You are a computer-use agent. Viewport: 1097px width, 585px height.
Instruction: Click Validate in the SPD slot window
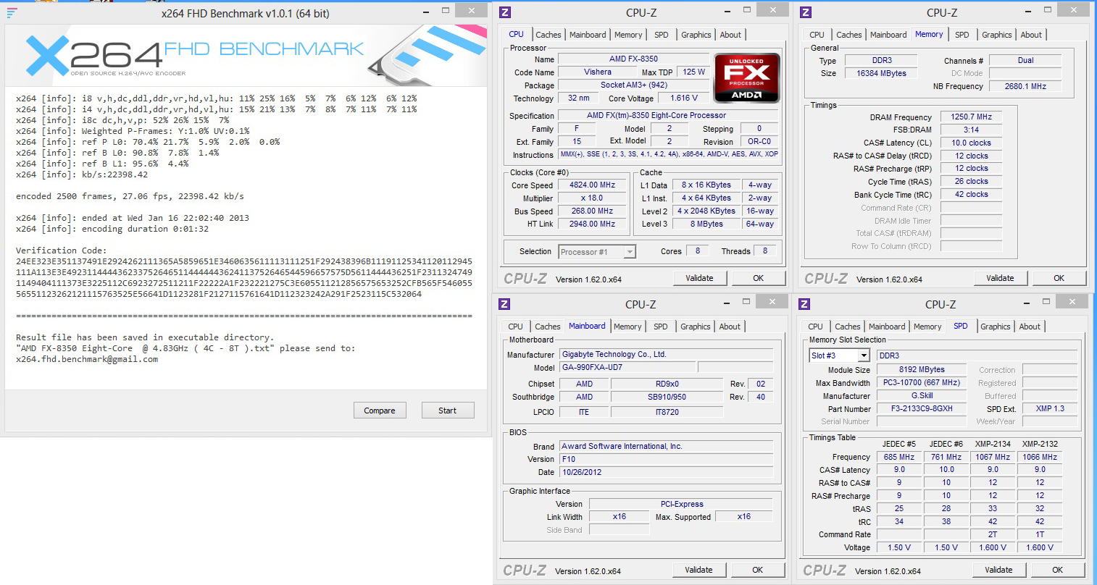point(998,570)
